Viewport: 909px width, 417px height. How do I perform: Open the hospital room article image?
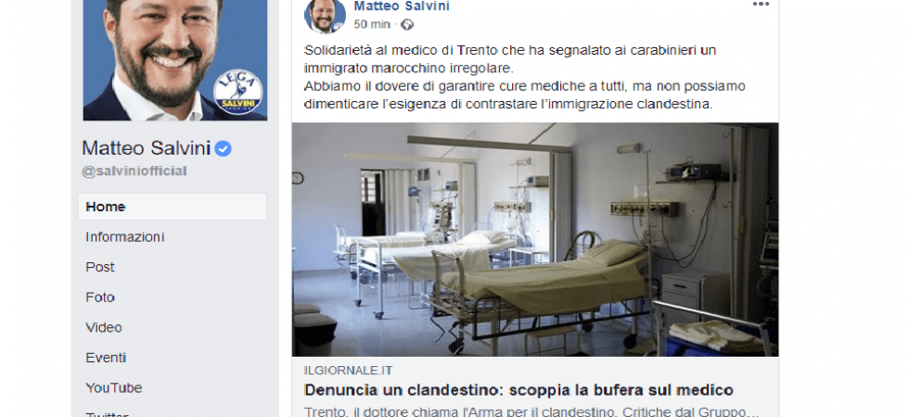(x=535, y=239)
